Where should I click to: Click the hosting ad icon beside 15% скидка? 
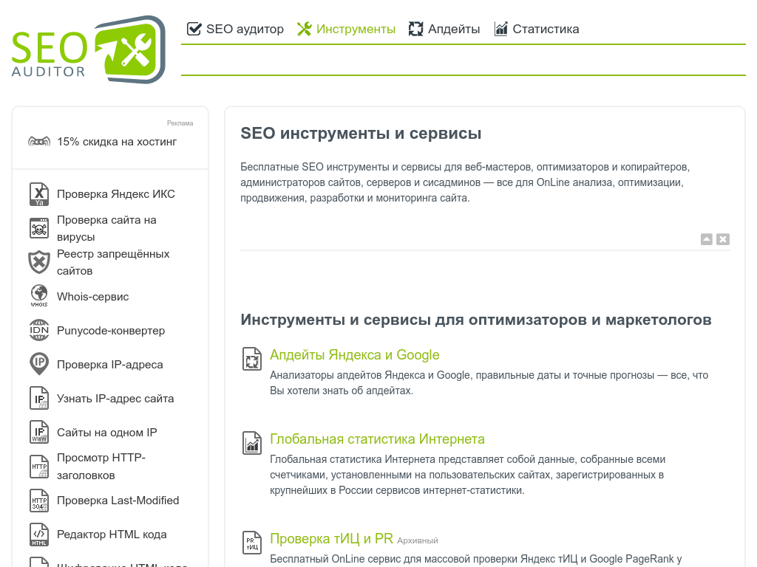pyautogui.click(x=39, y=142)
